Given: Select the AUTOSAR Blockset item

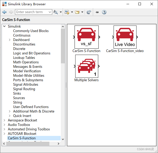Looking at the screenshot, I should coord(22,134).
